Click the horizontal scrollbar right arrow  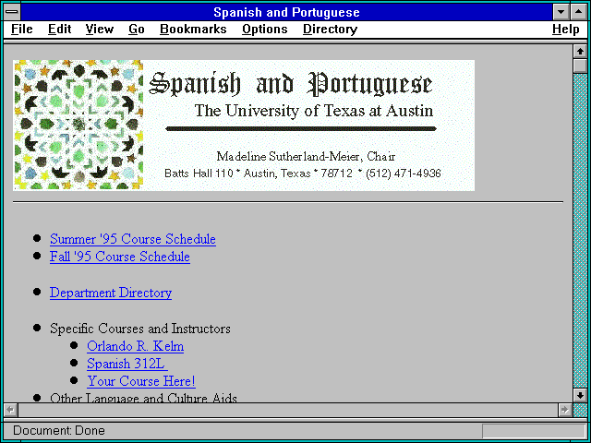tap(564, 410)
